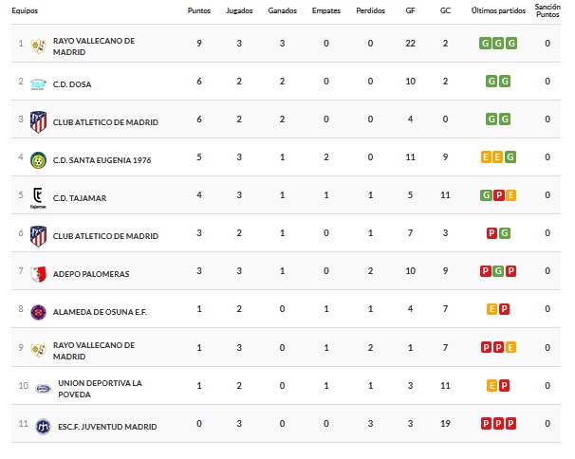Open the Alameda de Osuna E.F. name link

(100, 312)
